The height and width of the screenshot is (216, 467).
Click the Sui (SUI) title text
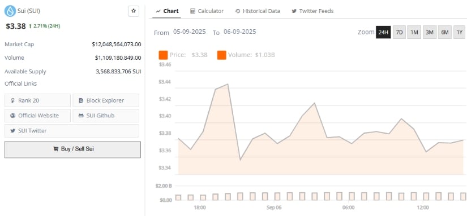[29, 11]
